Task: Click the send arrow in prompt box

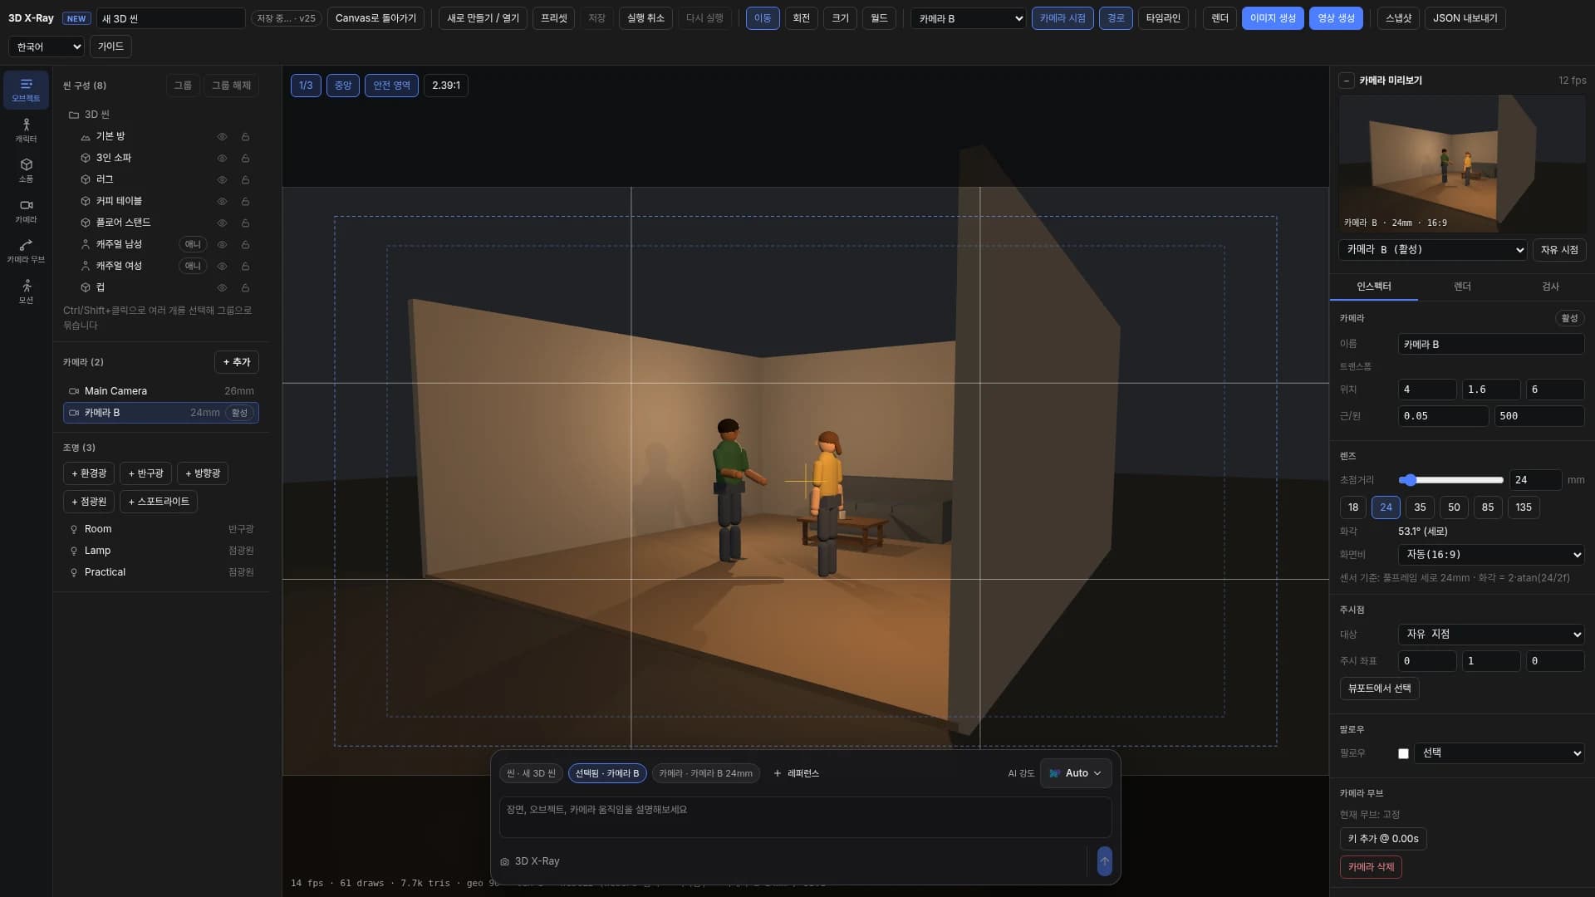Action: [x=1104, y=861]
